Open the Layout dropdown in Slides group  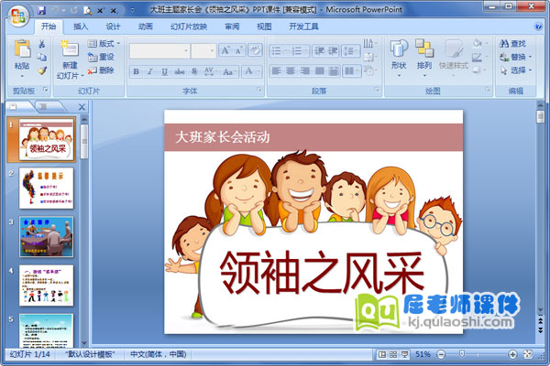(107, 43)
